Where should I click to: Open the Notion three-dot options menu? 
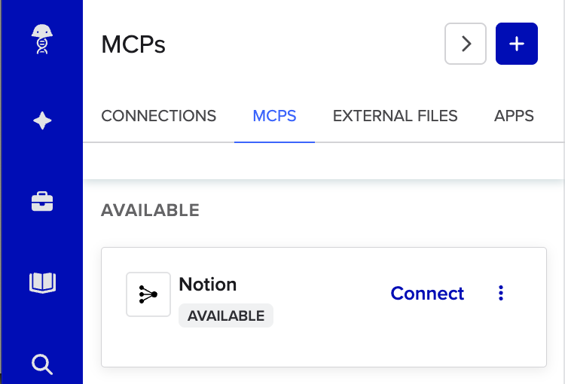point(501,294)
